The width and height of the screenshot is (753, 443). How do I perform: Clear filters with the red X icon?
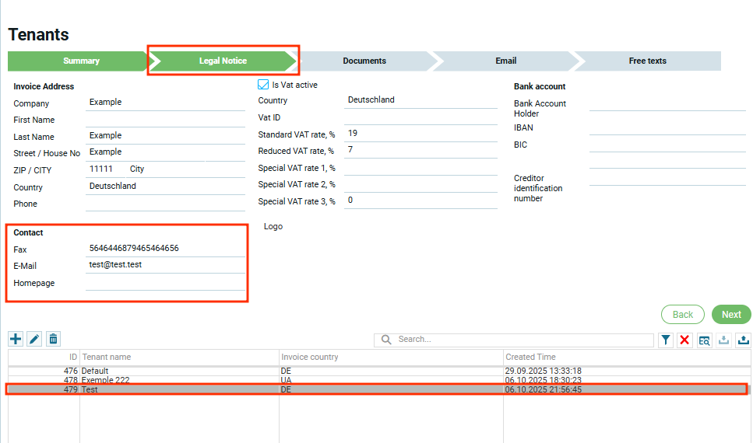(684, 340)
